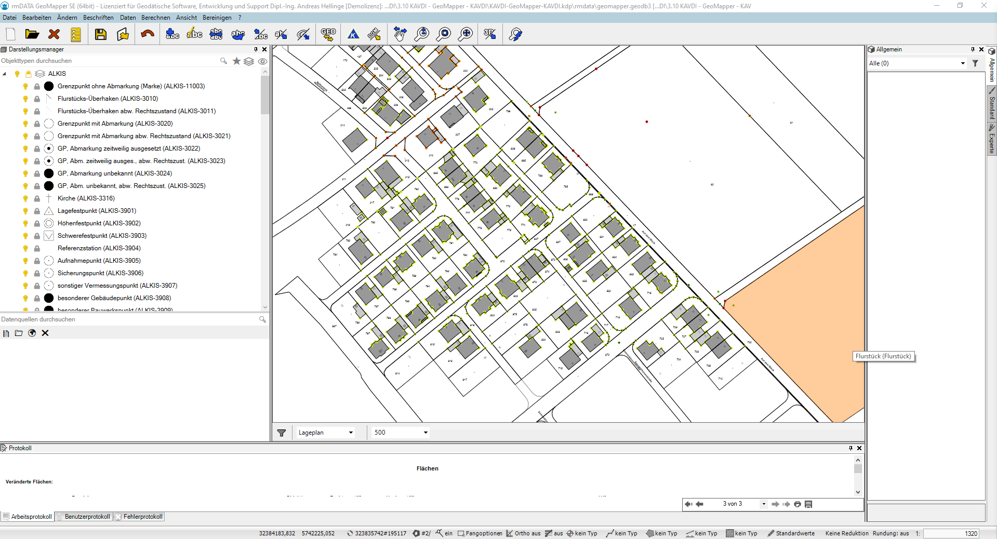Click the printer icon in the protocol navigation bar
This screenshot has height=539, width=997.
pos(797,504)
